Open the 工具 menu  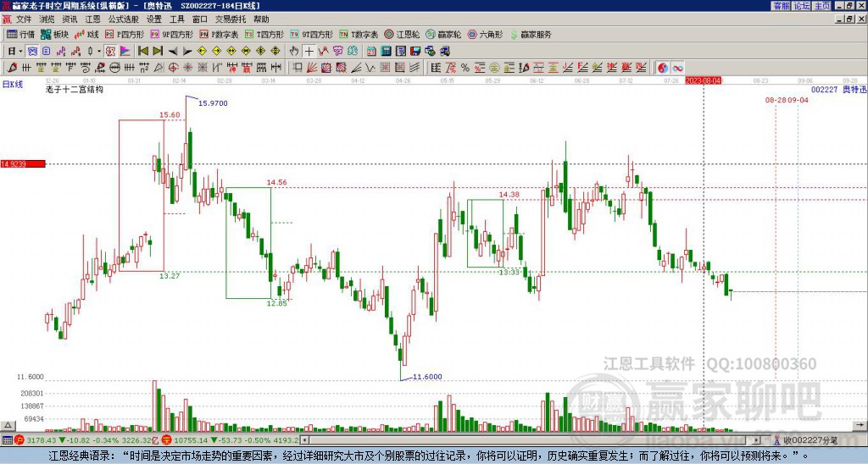click(x=176, y=19)
